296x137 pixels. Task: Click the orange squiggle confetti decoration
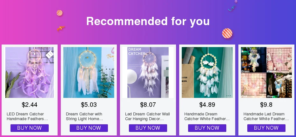(61, 29)
